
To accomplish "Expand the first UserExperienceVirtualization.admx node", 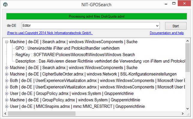I will [7, 81].
